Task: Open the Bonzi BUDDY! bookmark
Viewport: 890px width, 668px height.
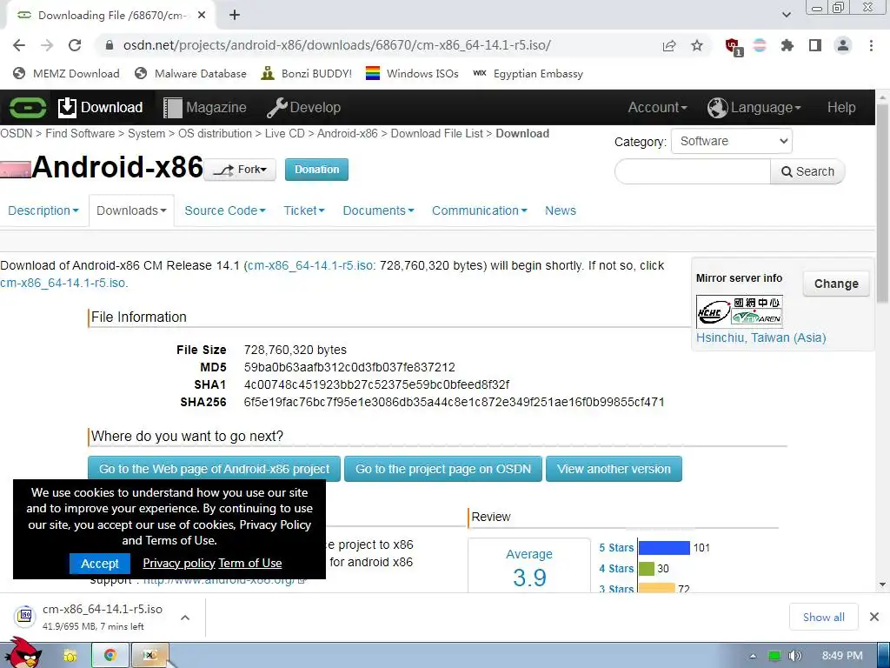Action: 307,73
